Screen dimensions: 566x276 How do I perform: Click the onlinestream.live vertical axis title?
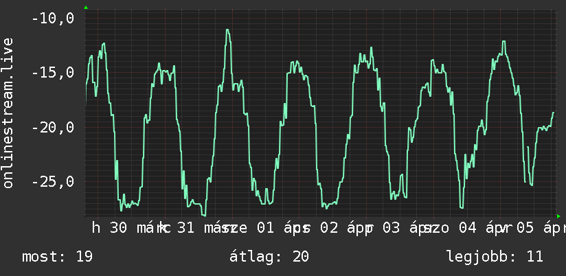point(8,113)
